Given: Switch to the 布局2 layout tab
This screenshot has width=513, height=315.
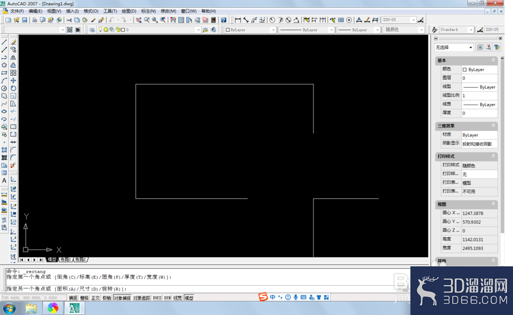Looking at the screenshot, I should [x=81, y=260].
